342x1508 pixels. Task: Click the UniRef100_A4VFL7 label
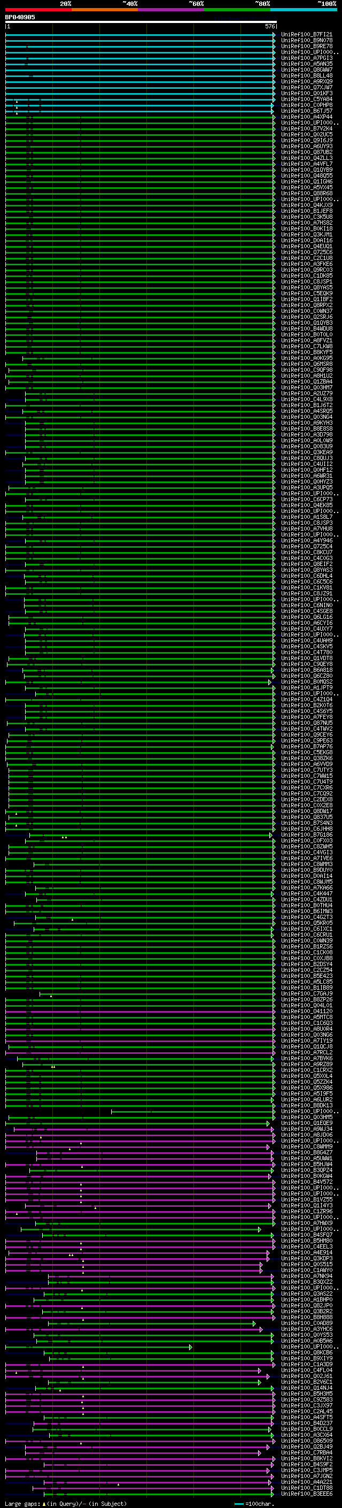click(307, 165)
